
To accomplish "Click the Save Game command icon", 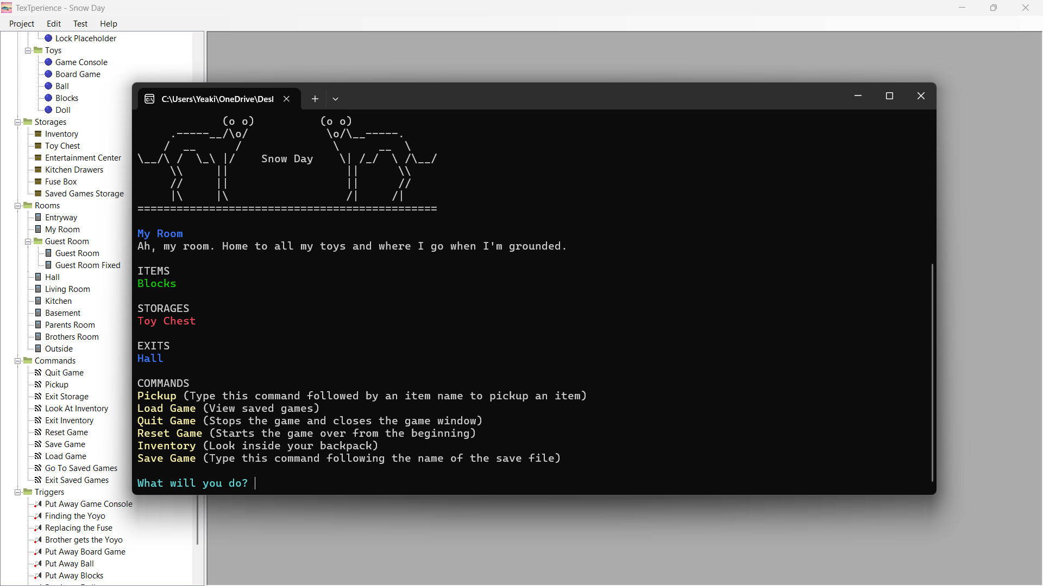I will click(x=38, y=444).
